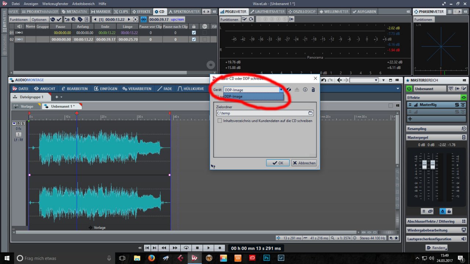Toggle lock checkbox for track 01
The image size is (470, 264).
[x=194, y=33]
